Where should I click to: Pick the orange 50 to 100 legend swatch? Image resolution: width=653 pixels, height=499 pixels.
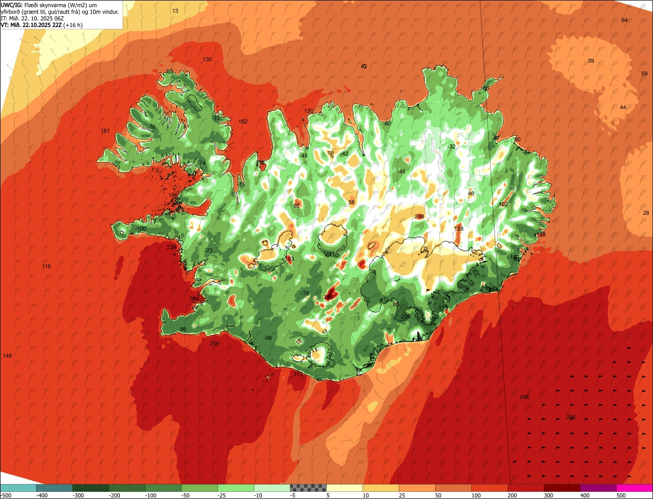coord(453,487)
